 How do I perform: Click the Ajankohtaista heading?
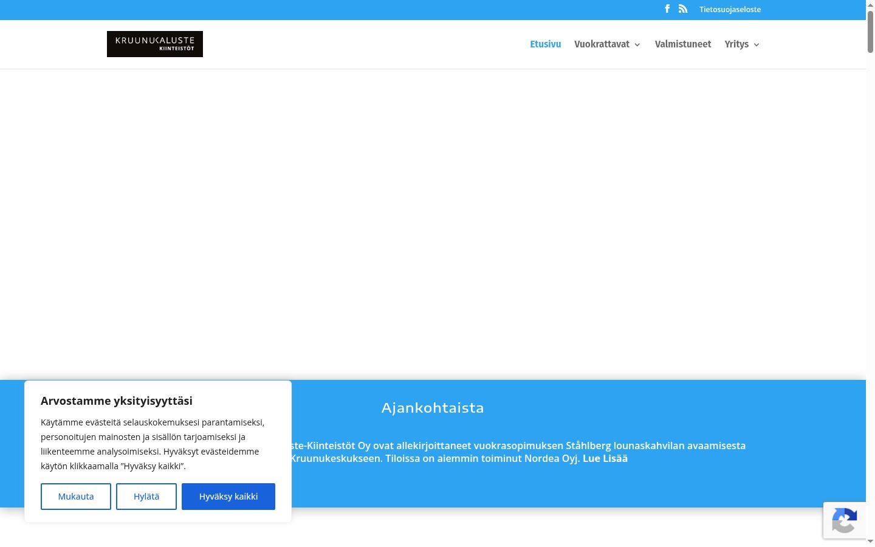click(433, 408)
